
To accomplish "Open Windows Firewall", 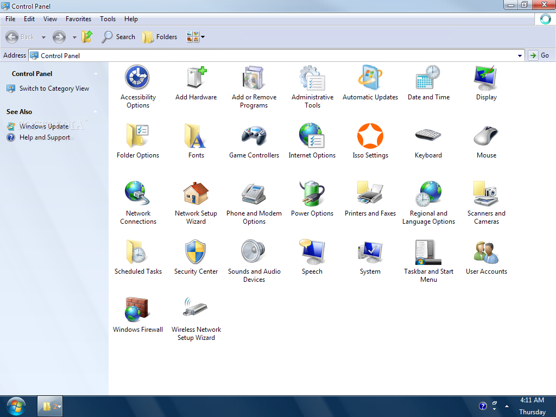I will pyautogui.click(x=138, y=315).
